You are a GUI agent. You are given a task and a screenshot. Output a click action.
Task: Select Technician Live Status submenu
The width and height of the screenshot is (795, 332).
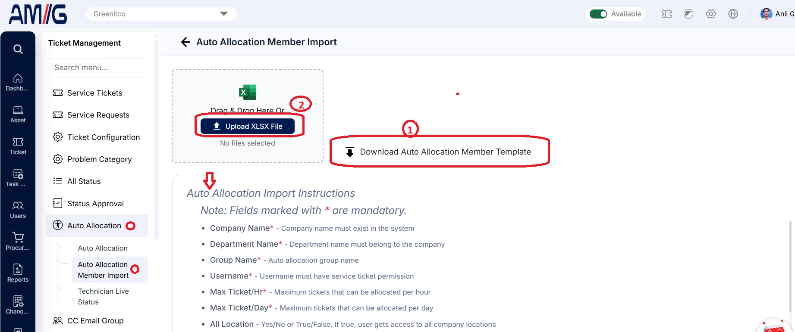click(x=103, y=297)
